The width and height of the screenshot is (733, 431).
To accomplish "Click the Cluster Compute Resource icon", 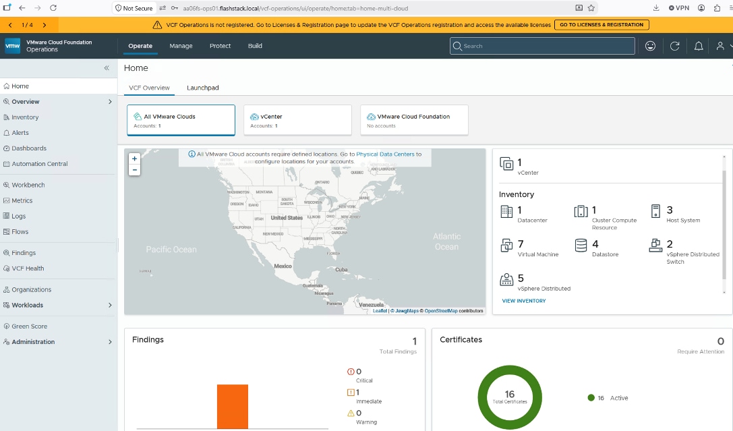I will 581,211.
